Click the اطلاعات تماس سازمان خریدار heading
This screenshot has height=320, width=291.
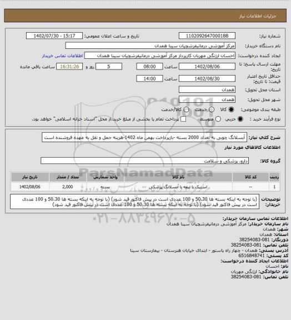pos(255,218)
